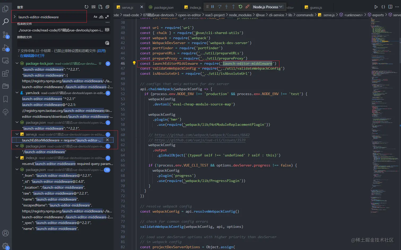Open the project folder icon in activity bar
This screenshot has width=401, height=250.
(5, 86)
